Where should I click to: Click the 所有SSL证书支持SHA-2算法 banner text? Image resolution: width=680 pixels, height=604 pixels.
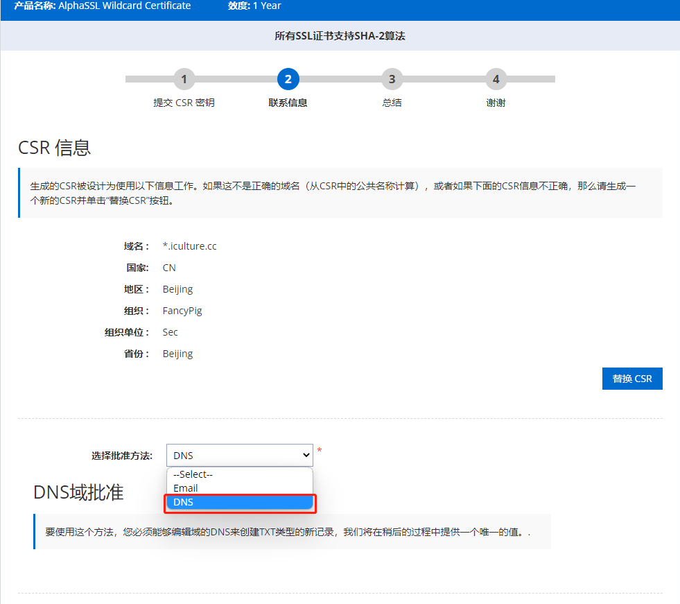point(340,36)
